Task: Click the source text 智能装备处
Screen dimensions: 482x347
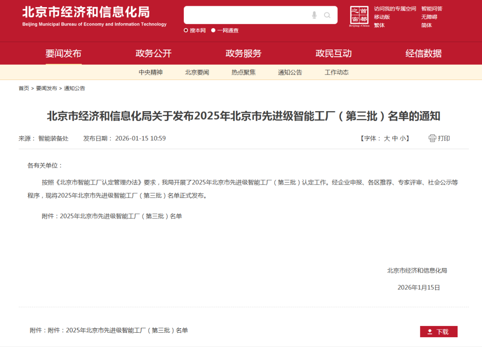Action: [53, 138]
